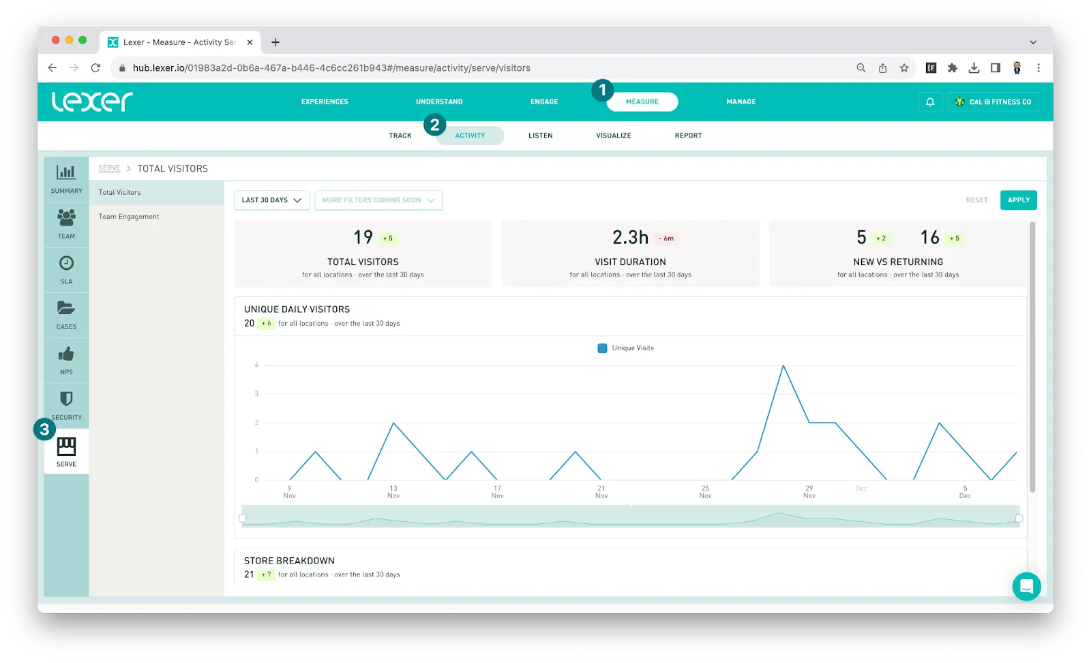Open the Cases folder section
This screenshot has height=663, width=1091.
point(66,315)
